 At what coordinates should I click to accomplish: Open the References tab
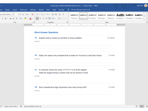pyautogui.click(x=23, y=10)
